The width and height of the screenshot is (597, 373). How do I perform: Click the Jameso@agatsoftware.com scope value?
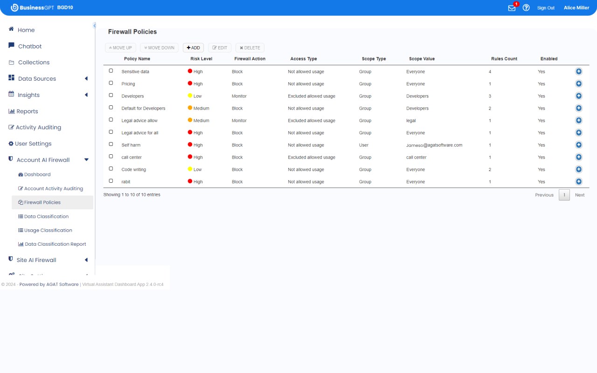pos(434,145)
